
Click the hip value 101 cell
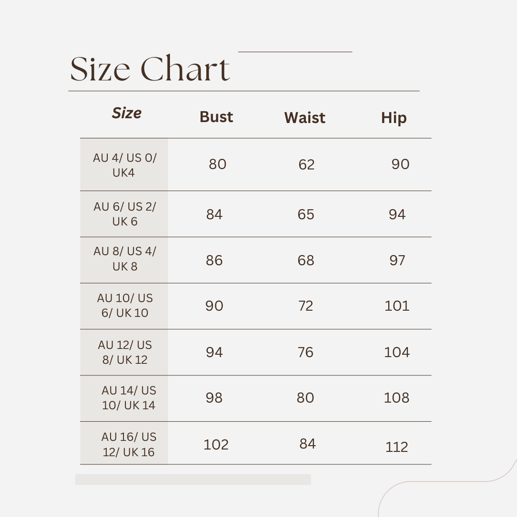click(x=397, y=306)
